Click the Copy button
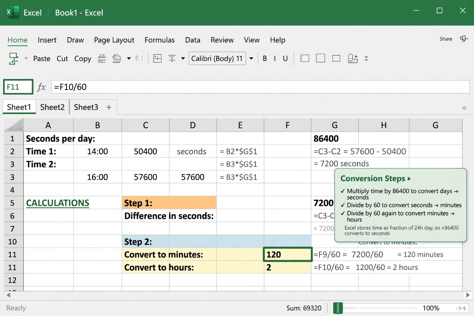Image resolution: width=474 pixels, height=316 pixels. tap(83, 59)
